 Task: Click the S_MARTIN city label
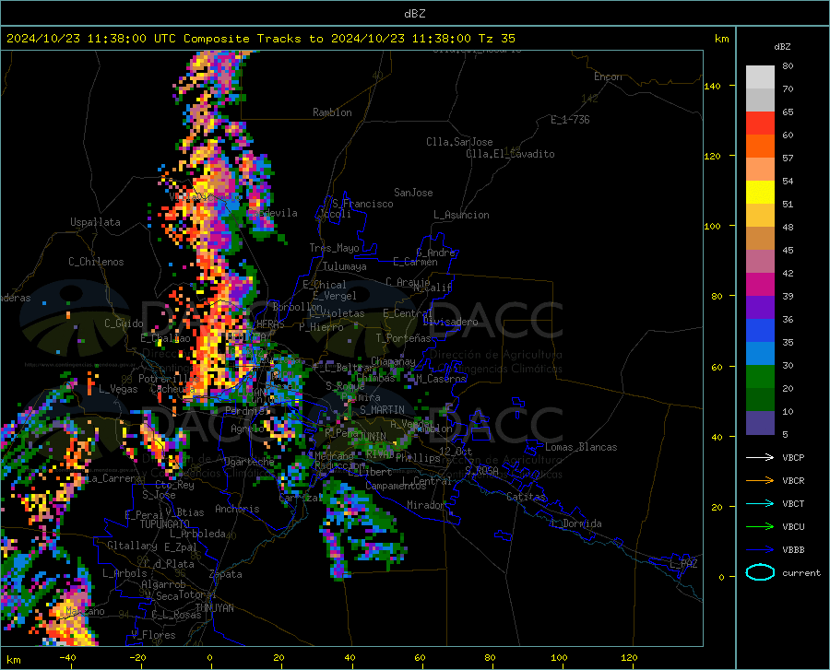(382, 410)
